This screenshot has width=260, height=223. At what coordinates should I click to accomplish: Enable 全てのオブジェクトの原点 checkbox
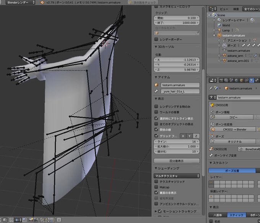click(x=156, y=124)
